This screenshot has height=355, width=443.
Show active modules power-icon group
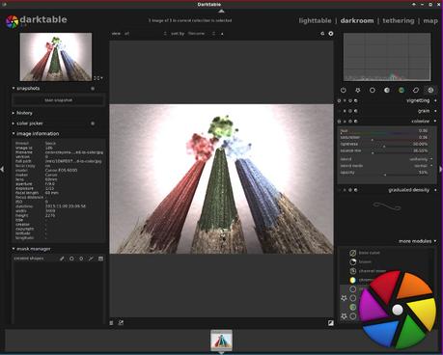coord(344,90)
